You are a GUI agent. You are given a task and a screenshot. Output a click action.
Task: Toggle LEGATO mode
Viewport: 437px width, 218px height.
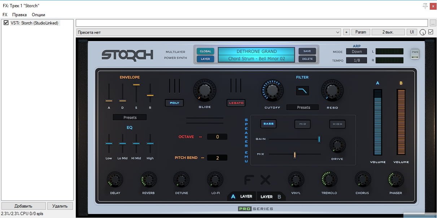coord(236,103)
